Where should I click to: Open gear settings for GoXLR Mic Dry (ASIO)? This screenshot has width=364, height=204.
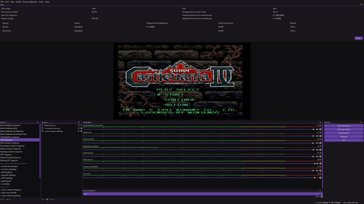(x=320, y=150)
